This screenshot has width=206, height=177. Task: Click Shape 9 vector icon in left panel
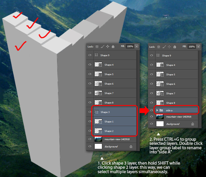point(96,55)
